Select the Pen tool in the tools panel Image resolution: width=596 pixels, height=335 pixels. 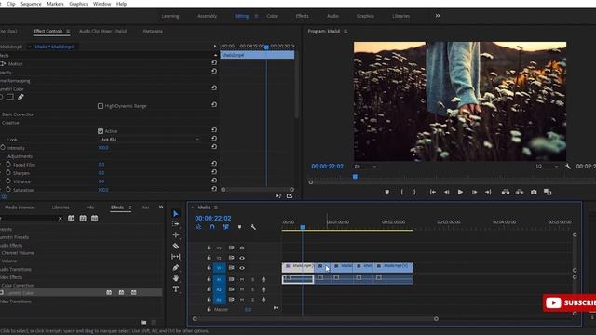[x=176, y=267]
